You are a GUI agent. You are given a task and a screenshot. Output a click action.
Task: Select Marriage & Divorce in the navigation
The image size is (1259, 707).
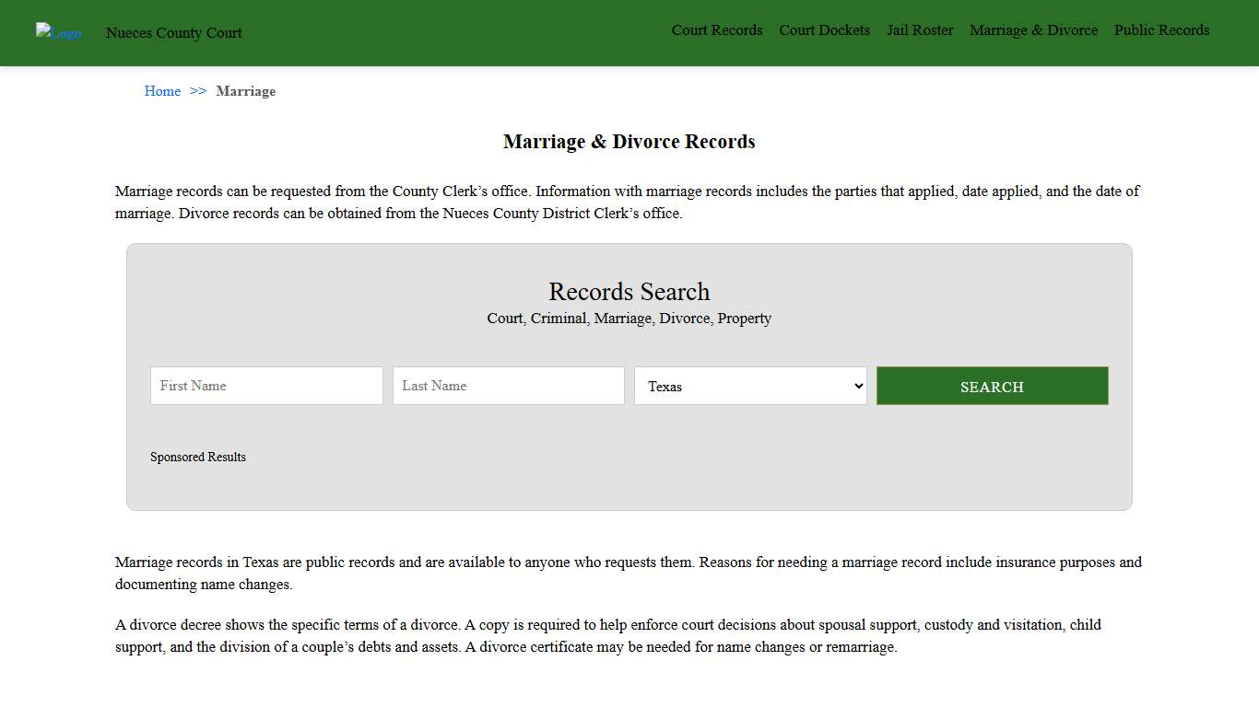(1033, 29)
